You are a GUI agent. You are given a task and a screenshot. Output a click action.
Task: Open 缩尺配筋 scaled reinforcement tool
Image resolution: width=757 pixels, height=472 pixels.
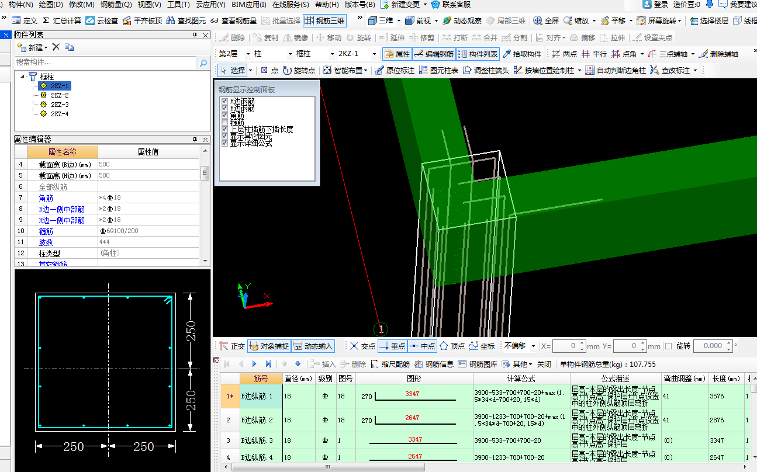tap(390, 364)
